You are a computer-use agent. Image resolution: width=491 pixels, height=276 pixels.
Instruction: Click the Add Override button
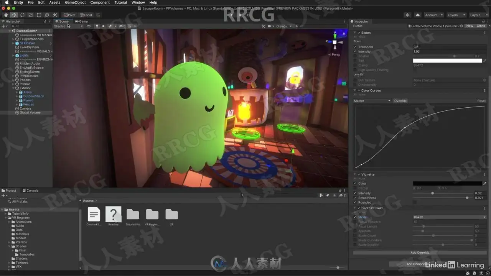tap(420, 253)
